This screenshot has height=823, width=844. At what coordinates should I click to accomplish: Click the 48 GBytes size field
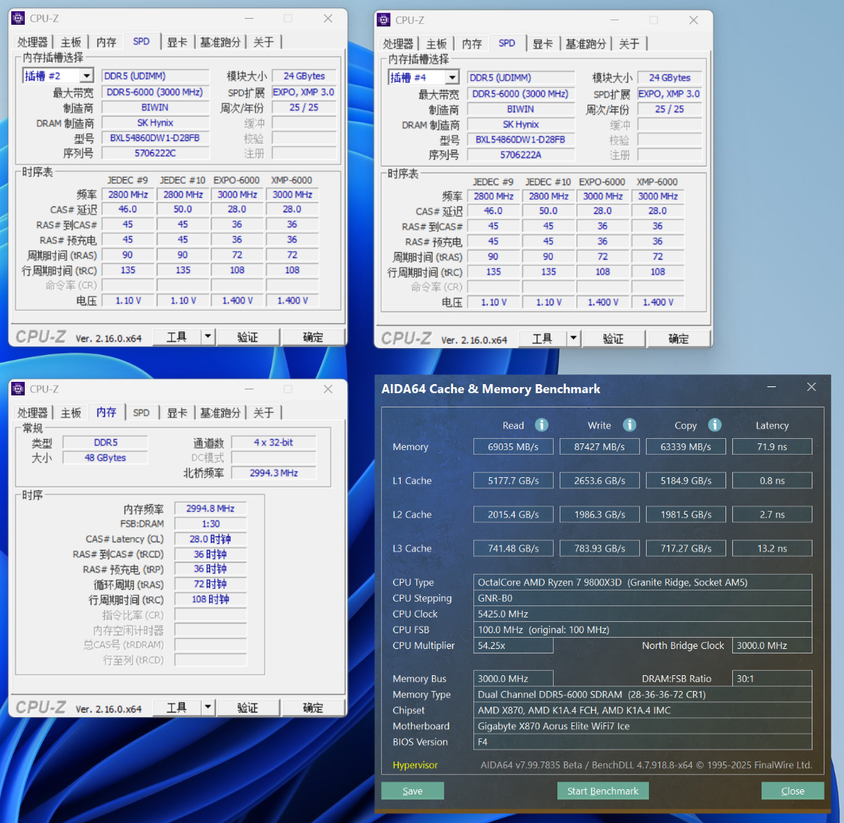(105, 458)
